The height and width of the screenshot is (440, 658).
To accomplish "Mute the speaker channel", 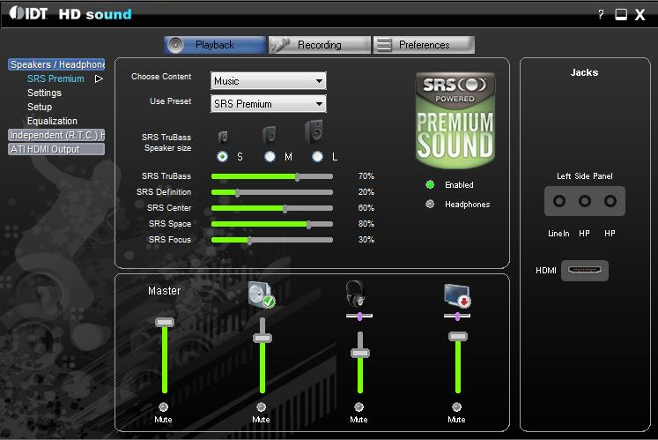I will tap(261, 406).
